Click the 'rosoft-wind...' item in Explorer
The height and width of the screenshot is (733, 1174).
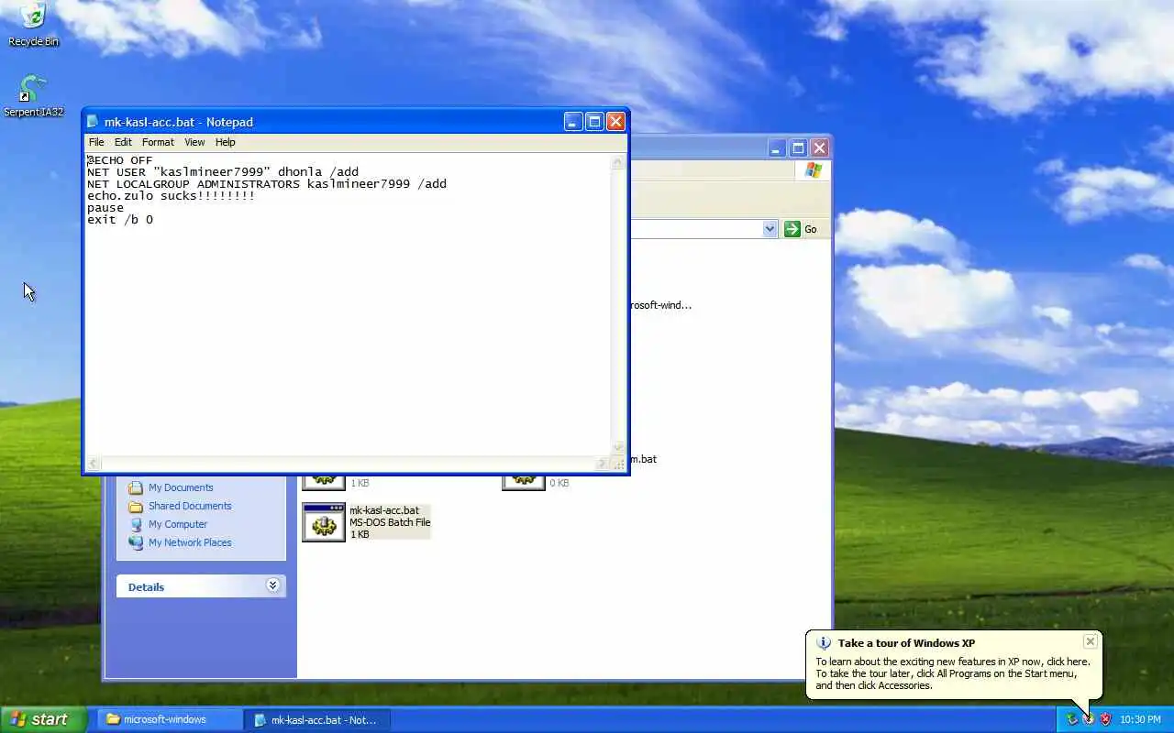[x=661, y=305]
